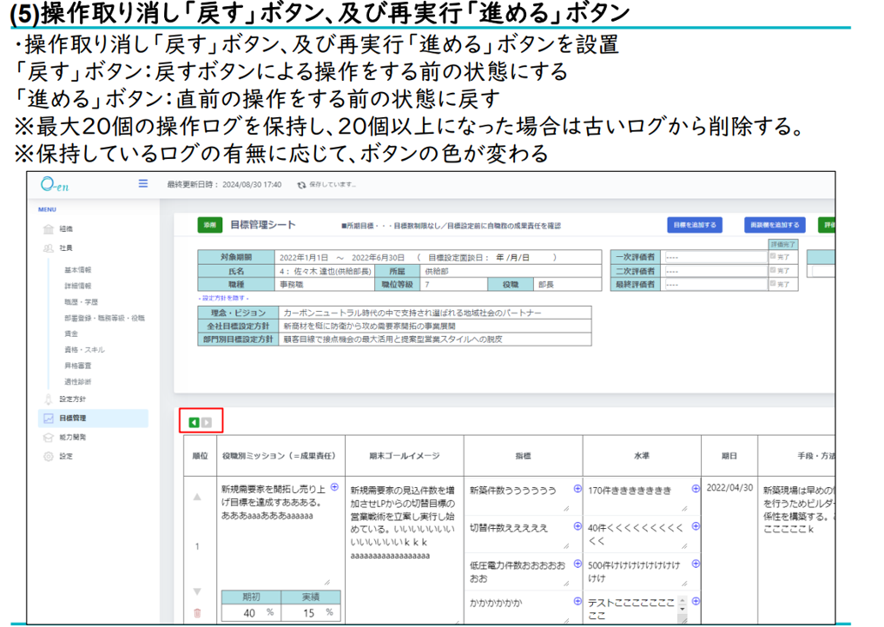Click the O-en logo
This screenshot has height=627, width=884.
(x=55, y=184)
